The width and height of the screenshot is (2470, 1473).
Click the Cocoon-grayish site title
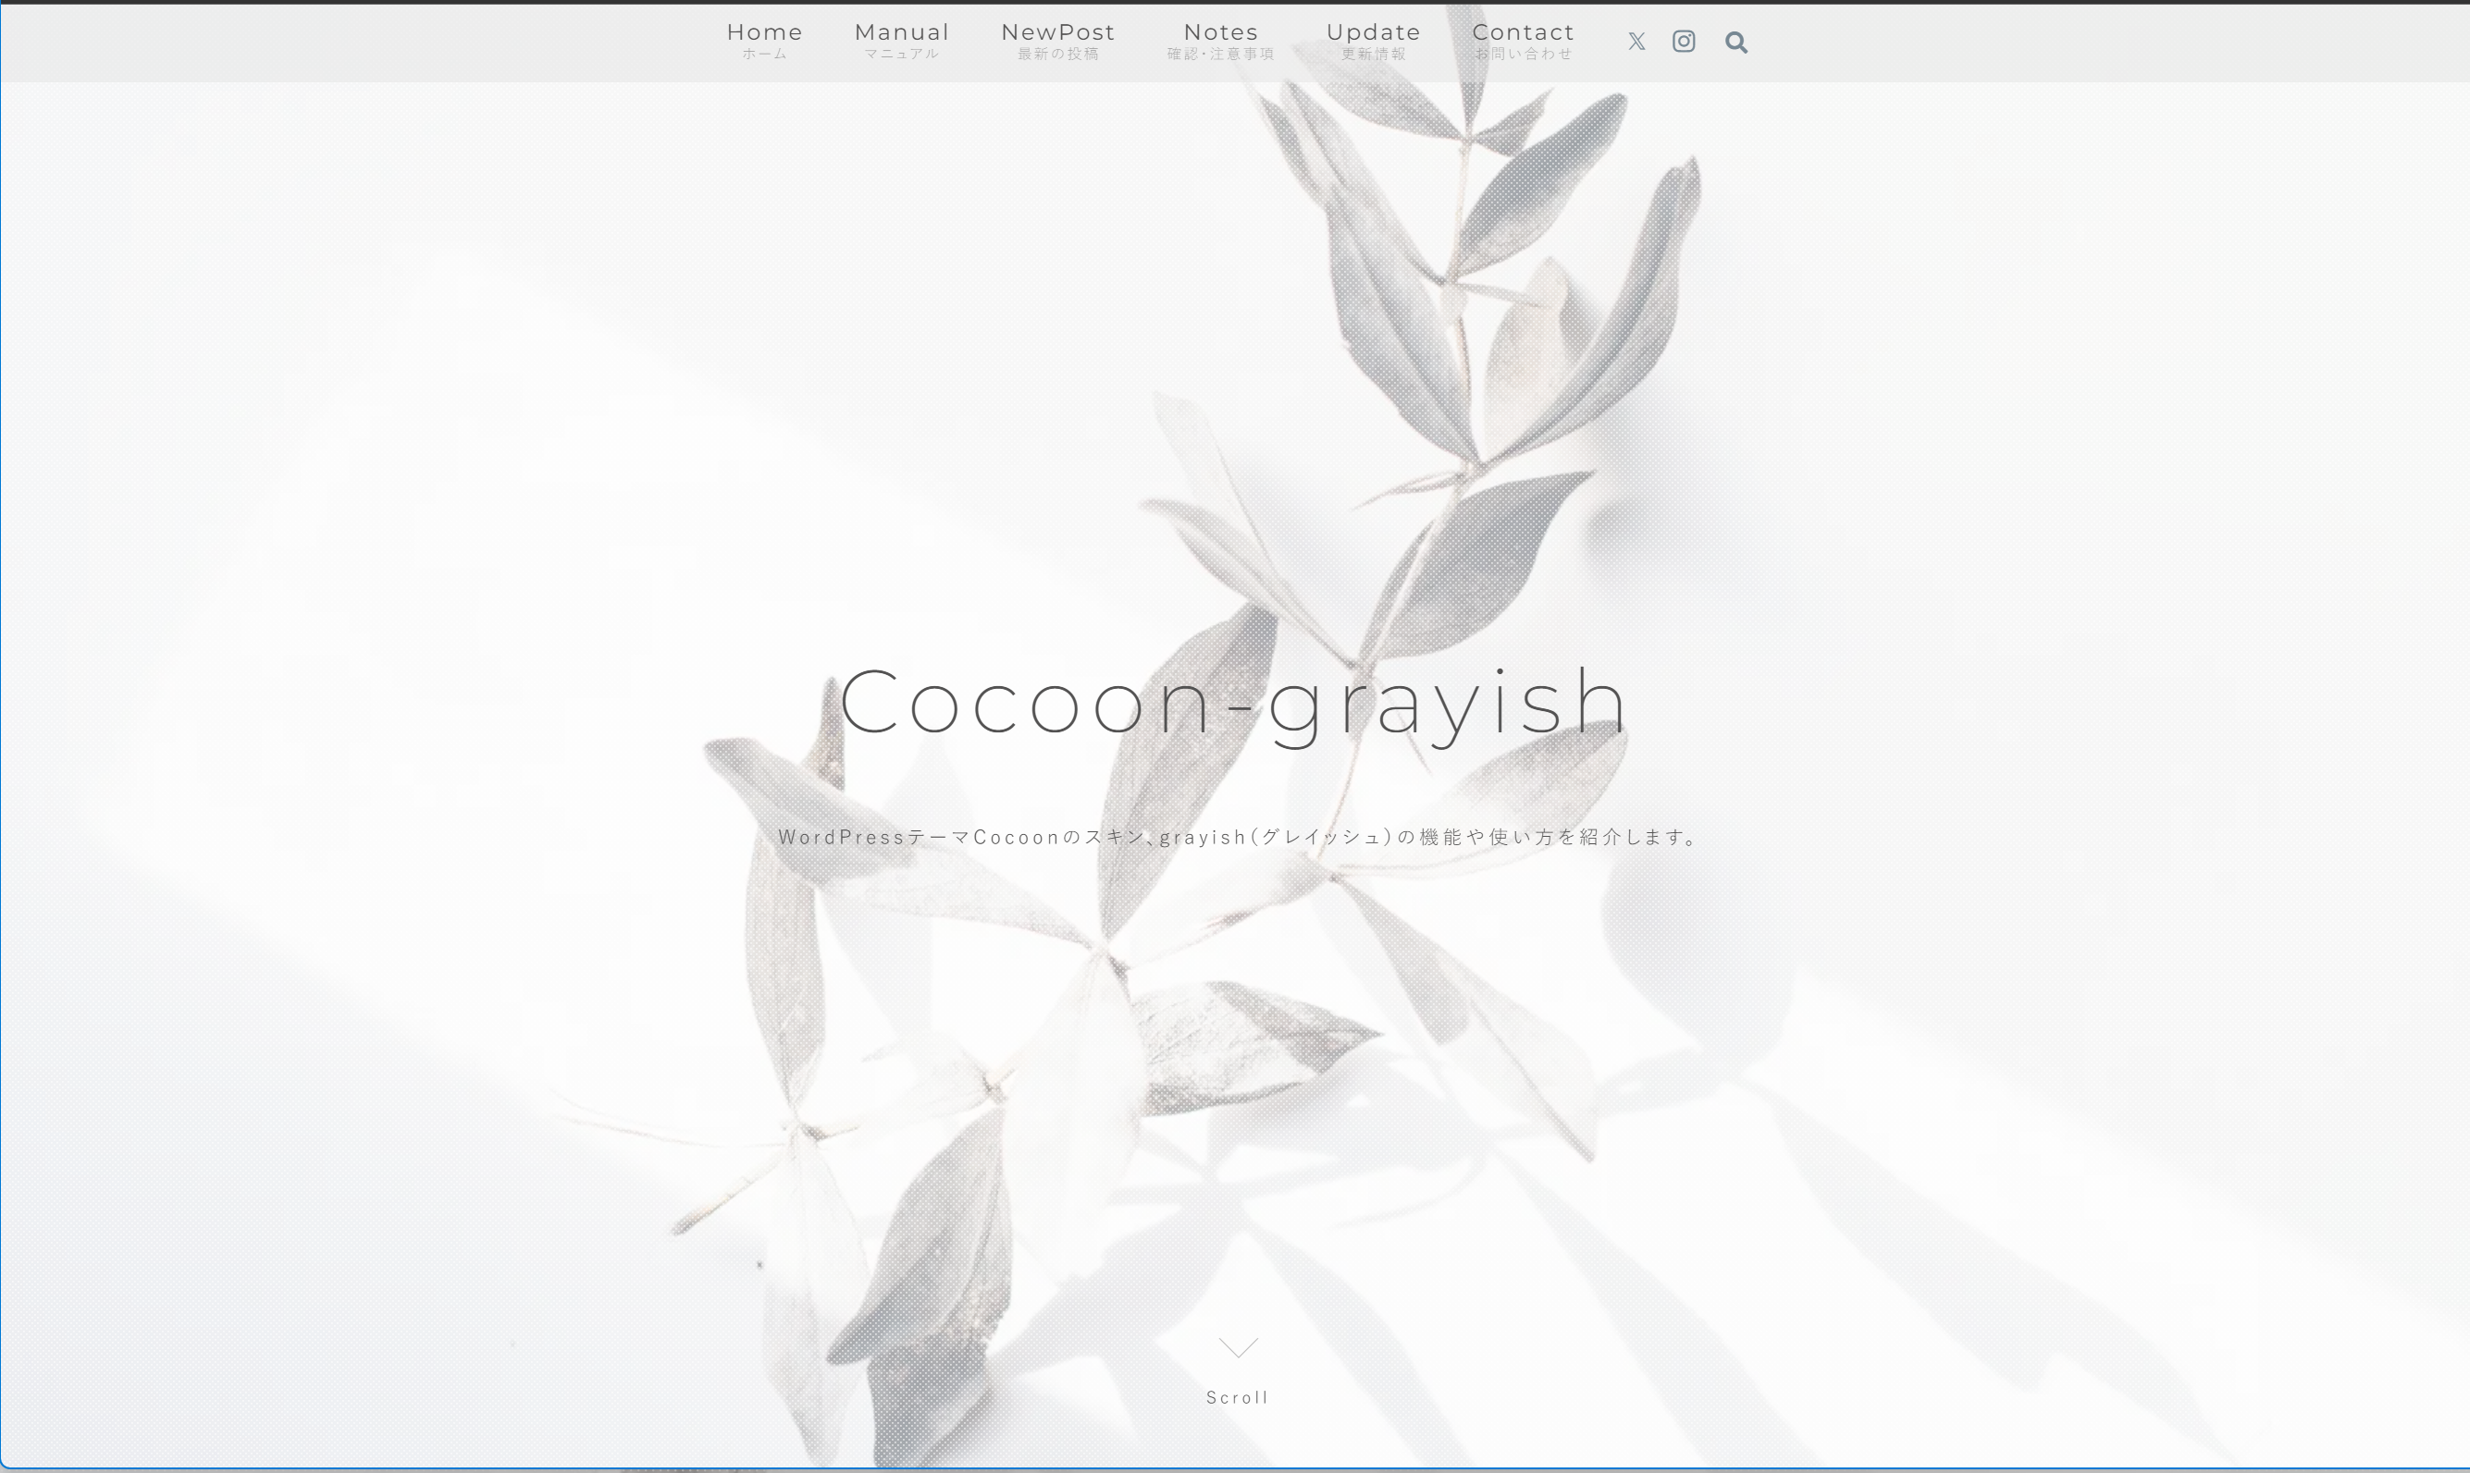(x=1233, y=703)
